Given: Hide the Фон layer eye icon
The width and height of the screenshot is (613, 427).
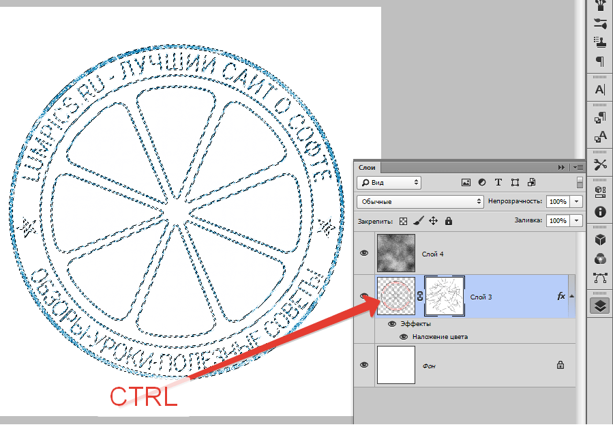Looking at the screenshot, I should (364, 365).
